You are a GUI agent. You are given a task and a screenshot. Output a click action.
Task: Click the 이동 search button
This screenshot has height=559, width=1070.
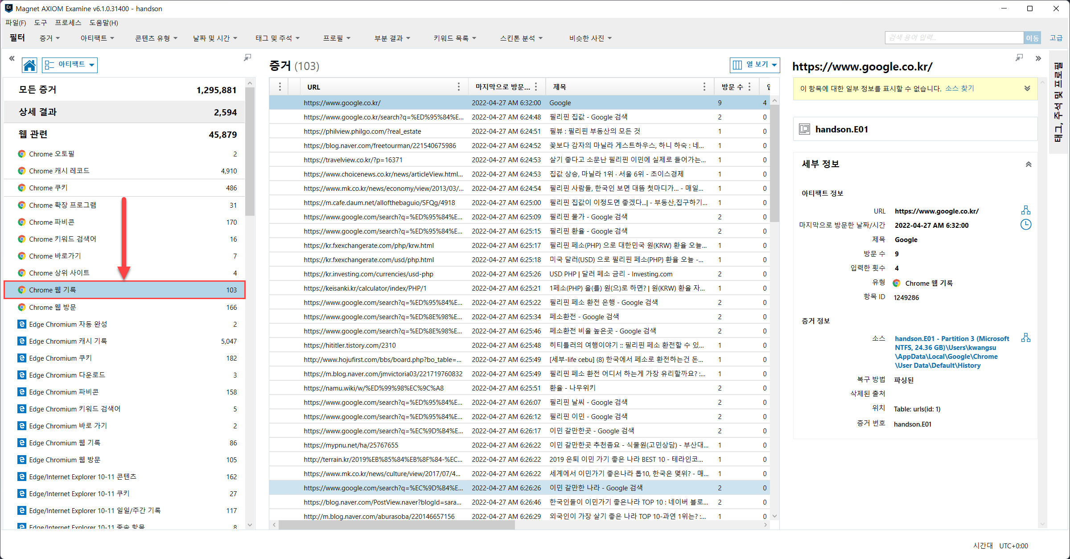(x=1032, y=38)
